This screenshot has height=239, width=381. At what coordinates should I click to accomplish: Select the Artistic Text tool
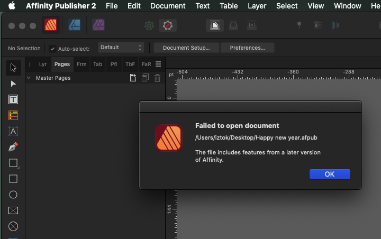13,131
